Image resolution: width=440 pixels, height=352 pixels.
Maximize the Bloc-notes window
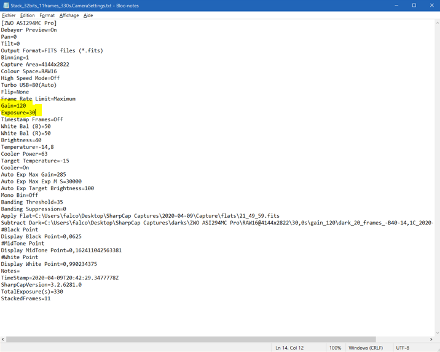click(x=414, y=6)
